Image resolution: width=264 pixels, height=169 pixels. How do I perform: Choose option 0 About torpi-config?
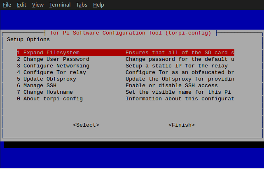pos(126,99)
